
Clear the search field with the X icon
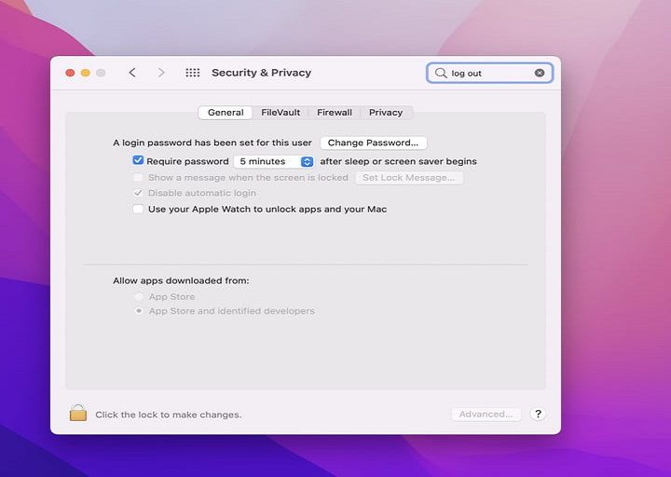540,73
